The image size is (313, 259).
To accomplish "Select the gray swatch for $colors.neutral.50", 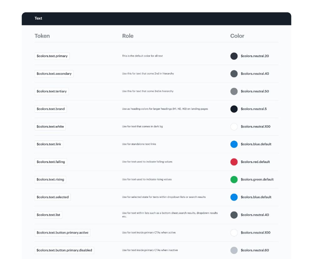I will (x=234, y=91).
